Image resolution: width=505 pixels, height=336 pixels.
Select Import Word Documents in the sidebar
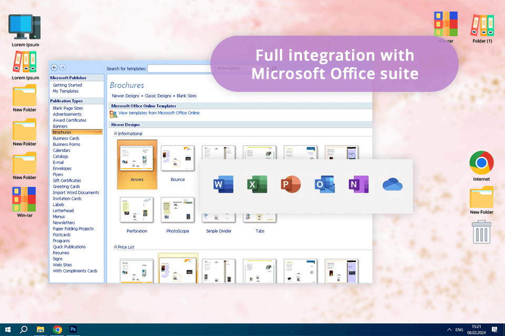point(76,193)
